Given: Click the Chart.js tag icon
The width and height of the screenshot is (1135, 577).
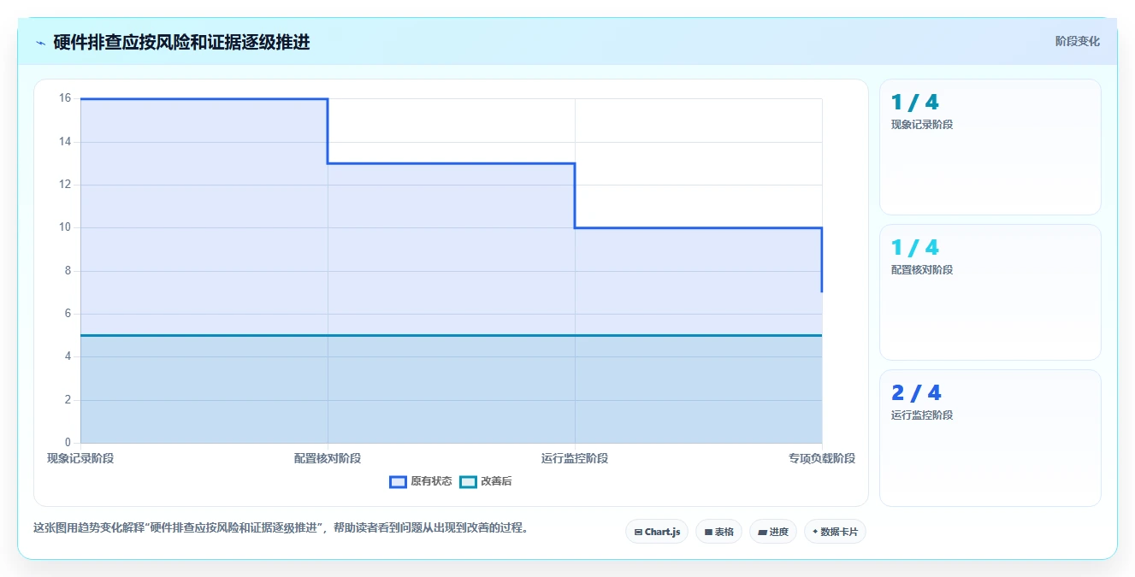Looking at the screenshot, I should point(638,532).
